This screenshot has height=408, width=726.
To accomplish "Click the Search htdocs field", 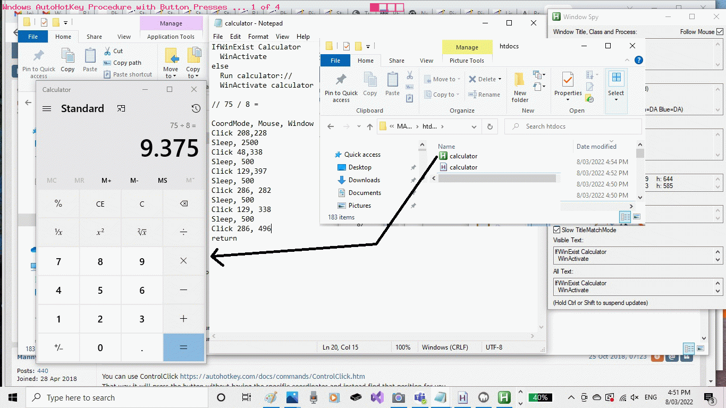I will pyautogui.click(x=572, y=126).
